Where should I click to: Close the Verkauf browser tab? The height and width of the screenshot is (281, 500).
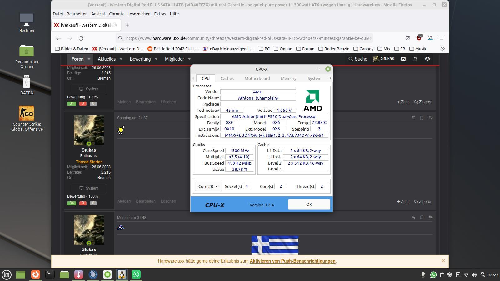(116, 25)
